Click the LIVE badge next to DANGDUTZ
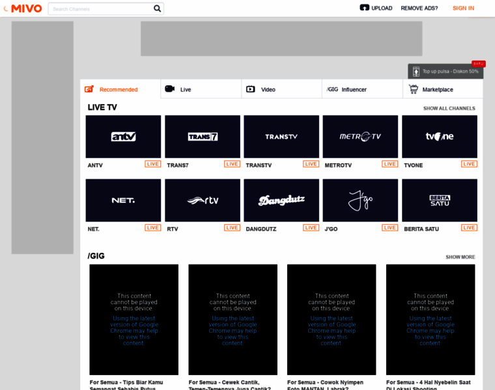Viewport: 495px width, 390px height. (x=311, y=227)
